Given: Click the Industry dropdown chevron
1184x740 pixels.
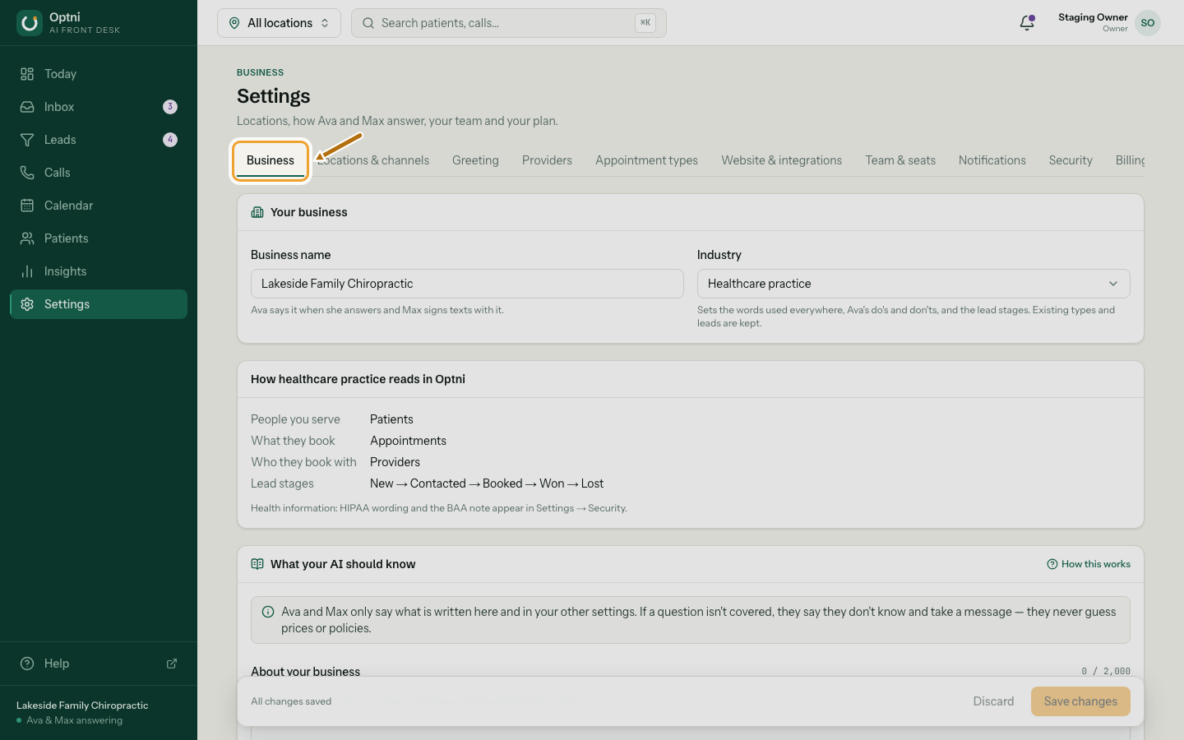Looking at the screenshot, I should click(x=1113, y=284).
